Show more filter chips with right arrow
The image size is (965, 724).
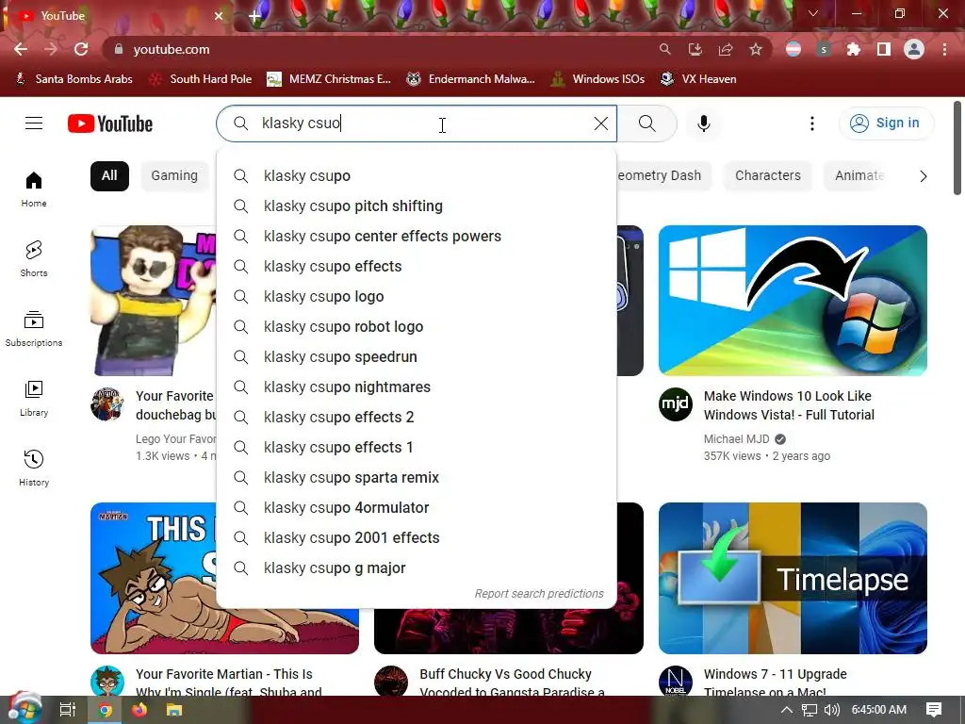click(923, 176)
